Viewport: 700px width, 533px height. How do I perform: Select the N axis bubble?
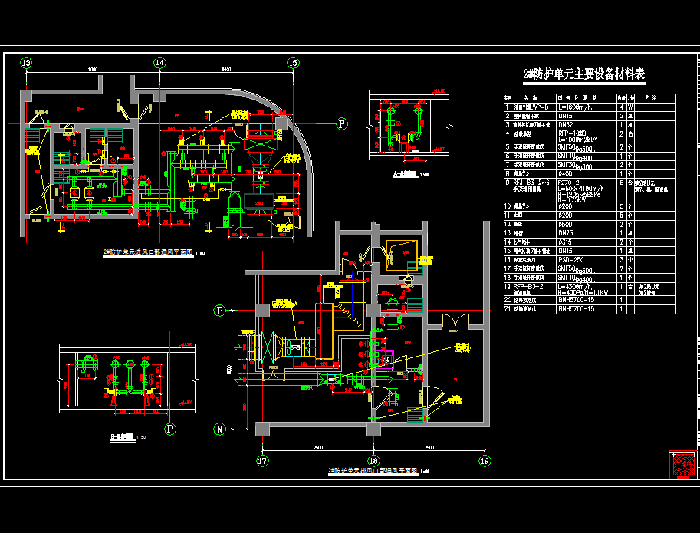coord(221,429)
